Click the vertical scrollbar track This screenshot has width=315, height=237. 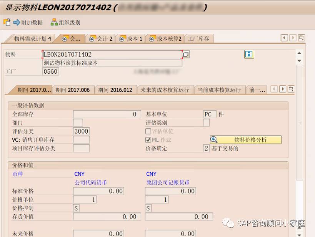pos(300,123)
